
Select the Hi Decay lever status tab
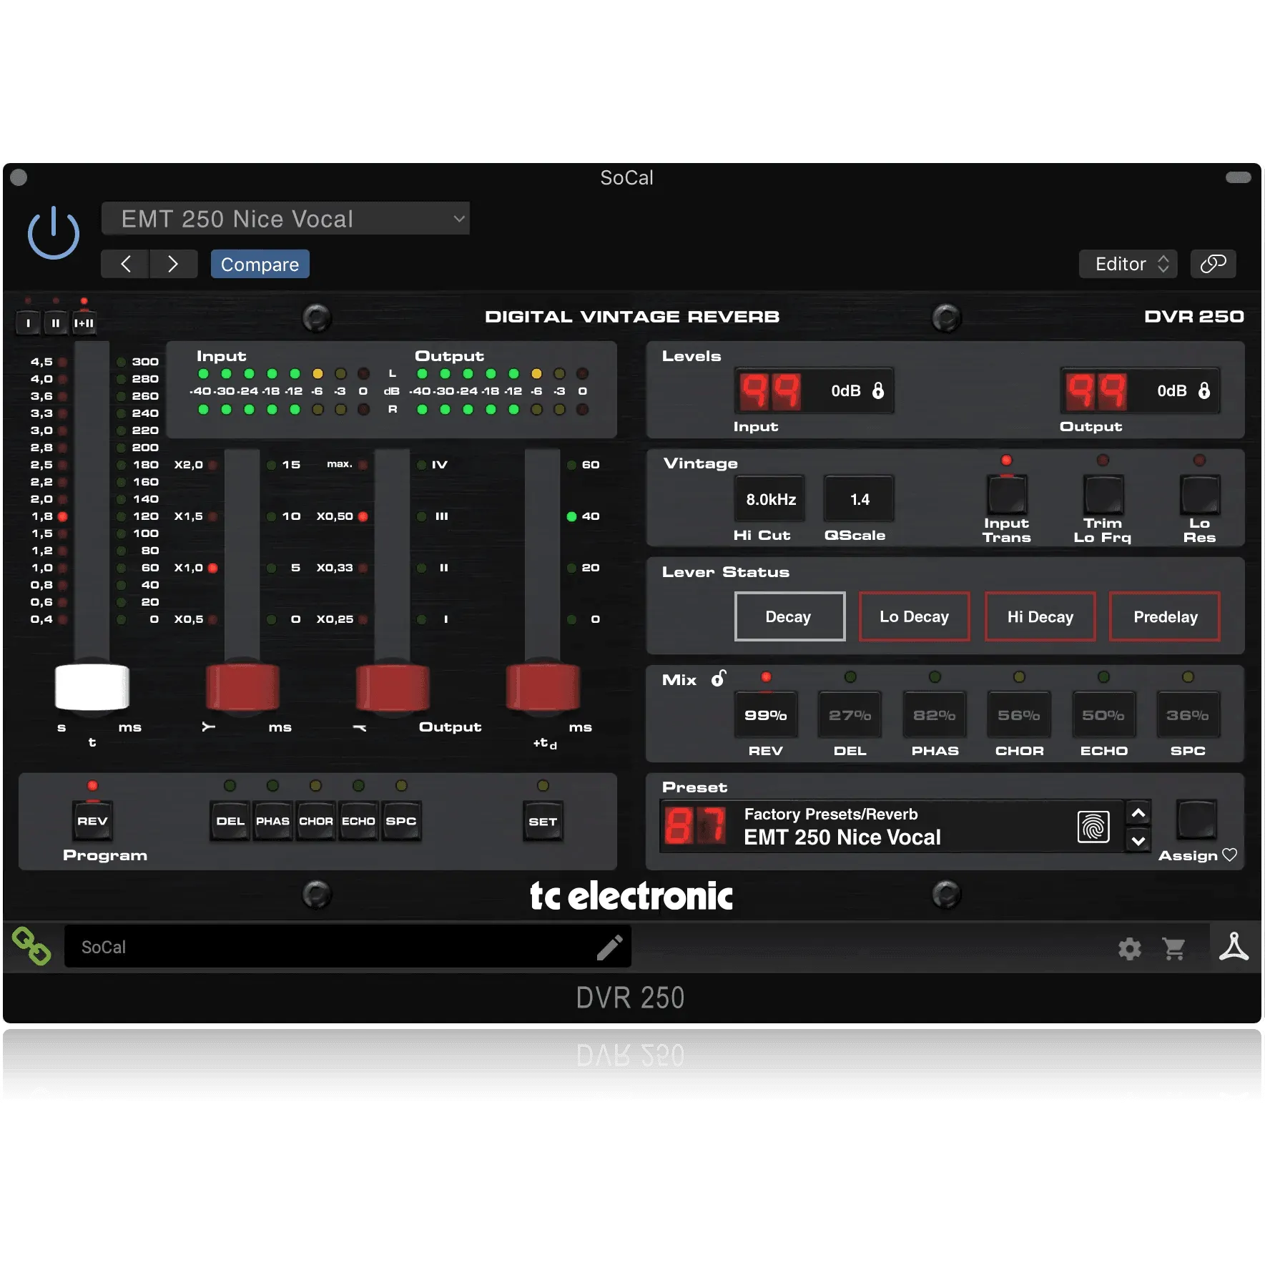point(1040,616)
